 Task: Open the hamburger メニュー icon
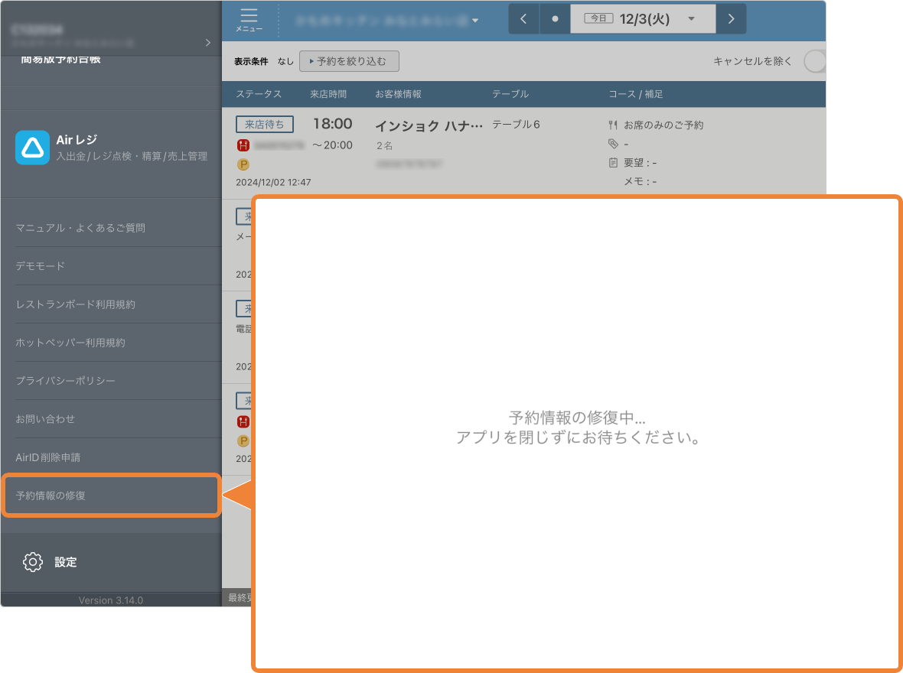[249, 20]
